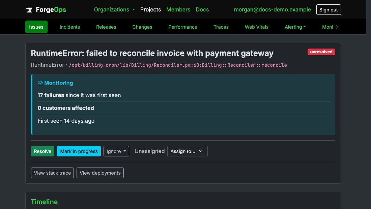The image size is (371, 209).
Task: Go to the Traces tab
Action: [221, 27]
